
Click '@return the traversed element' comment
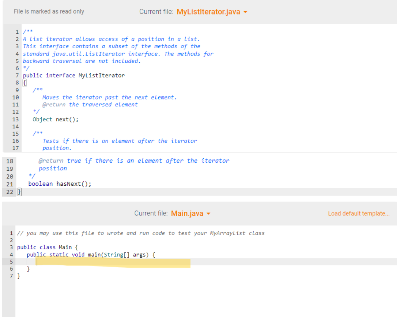[x=90, y=105]
